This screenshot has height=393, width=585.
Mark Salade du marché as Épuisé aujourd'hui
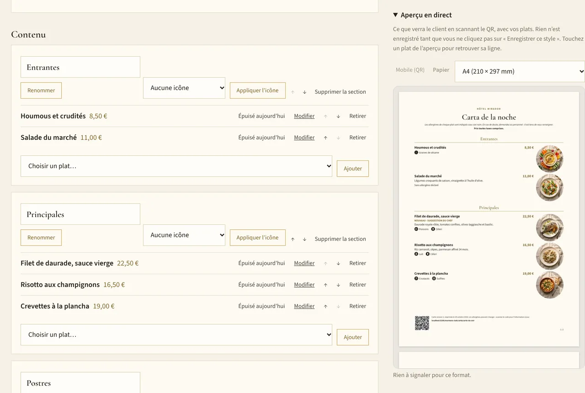(261, 138)
